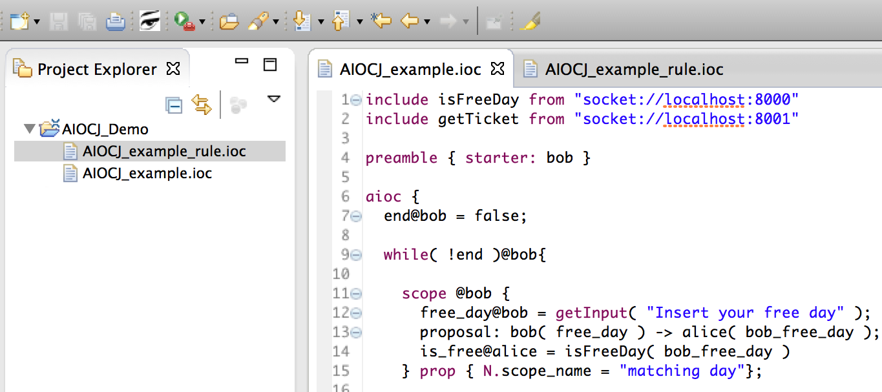Fold the while block at line 9
The height and width of the screenshot is (392, 882).
[355, 254]
